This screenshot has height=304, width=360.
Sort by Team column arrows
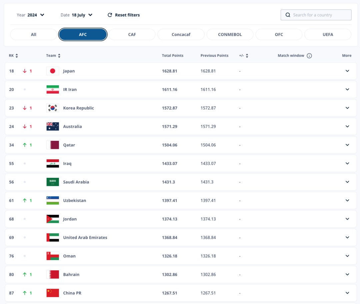coord(59,56)
